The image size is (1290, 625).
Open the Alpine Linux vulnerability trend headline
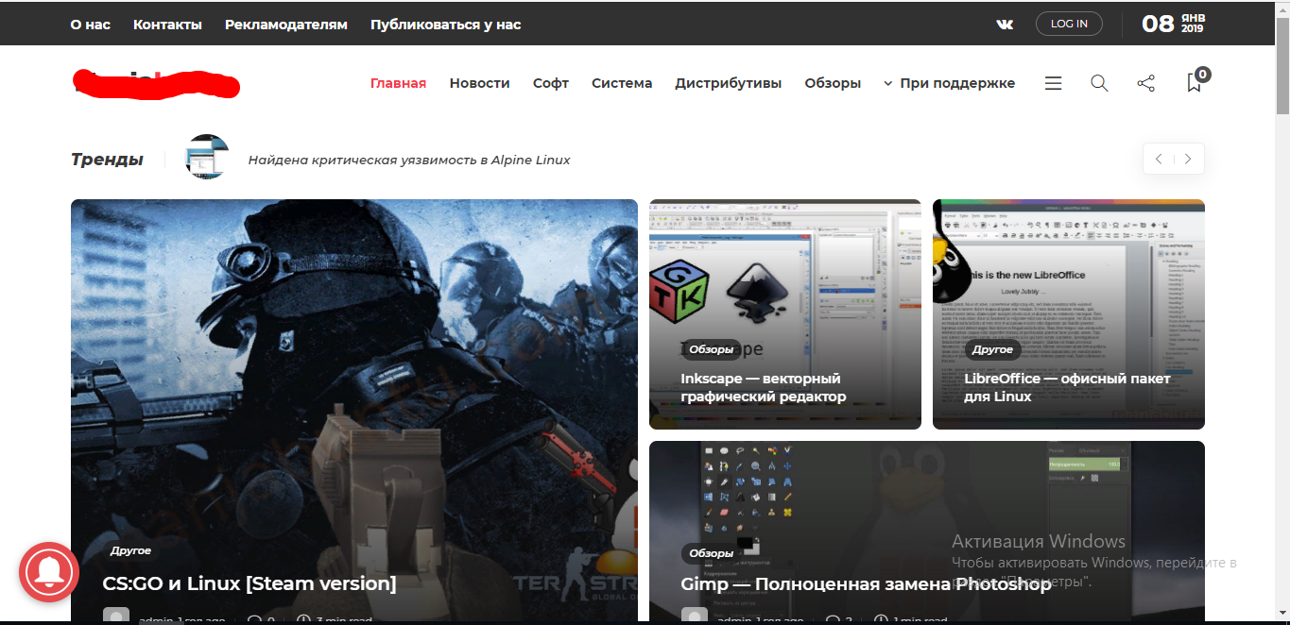point(409,160)
